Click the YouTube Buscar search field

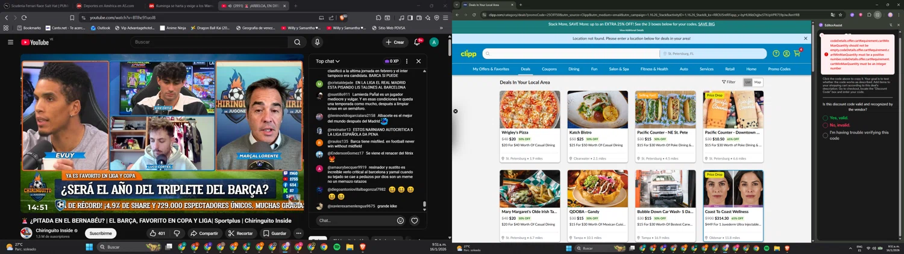(x=210, y=42)
